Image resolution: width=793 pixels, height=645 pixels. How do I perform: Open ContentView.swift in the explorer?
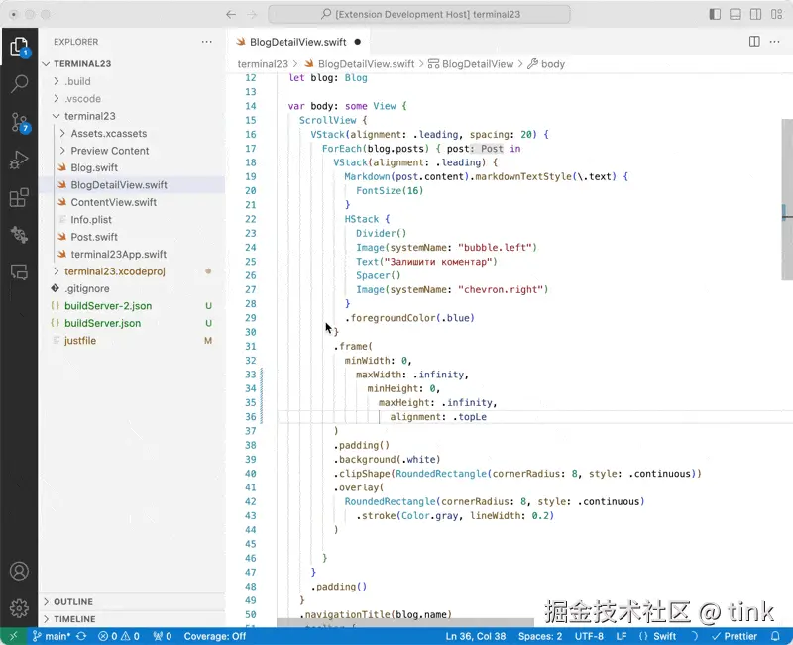tap(113, 202)
